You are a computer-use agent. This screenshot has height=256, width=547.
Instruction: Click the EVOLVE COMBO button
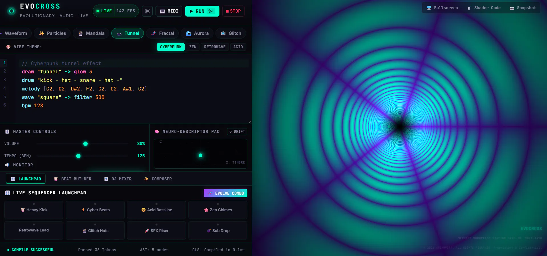(225, 193)
